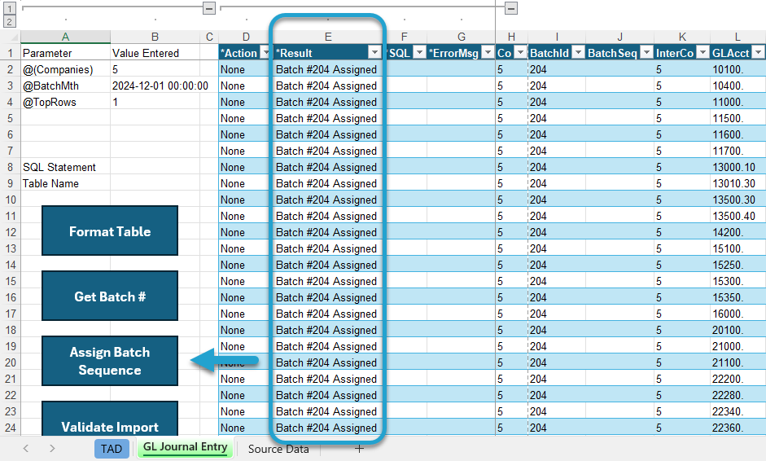Open the GLAcct column filter dropdown

click(x=758, y=52)
